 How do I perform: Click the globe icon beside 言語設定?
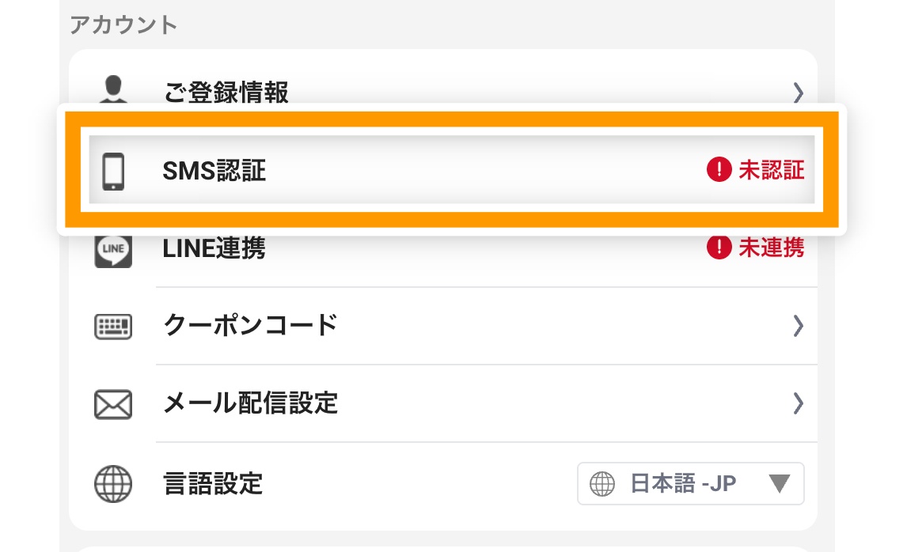pyautogui.click(x=113, y=483)
